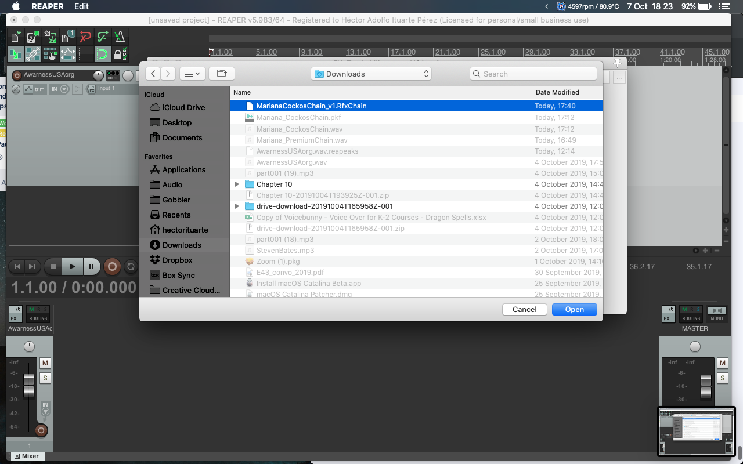Open Project Settings info icon

68,37
